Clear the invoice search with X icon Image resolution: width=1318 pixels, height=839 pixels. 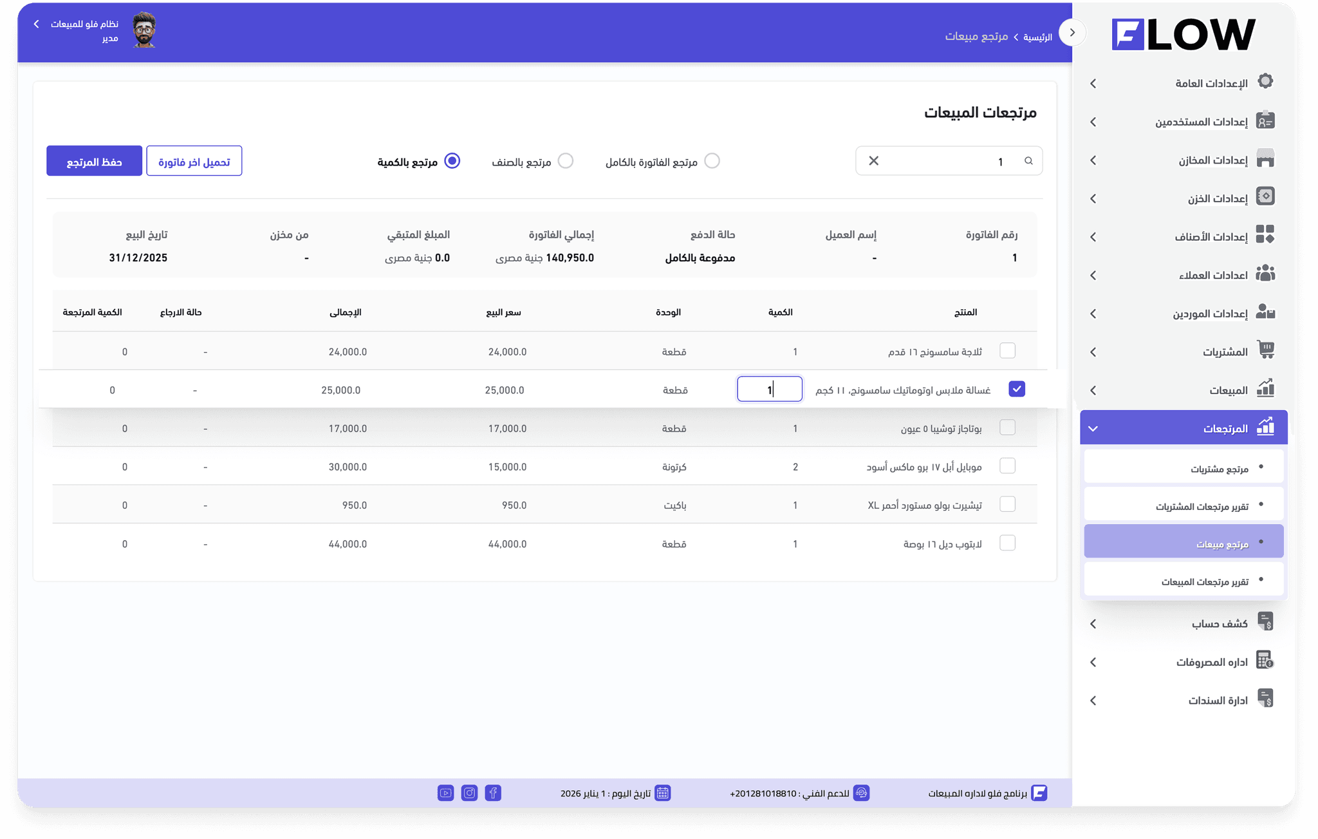coord(873,161)
